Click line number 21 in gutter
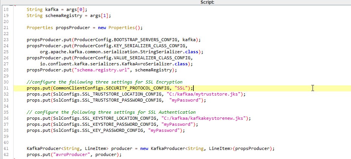The width and height of the screenshot is (351, 159). pos(6,28)
